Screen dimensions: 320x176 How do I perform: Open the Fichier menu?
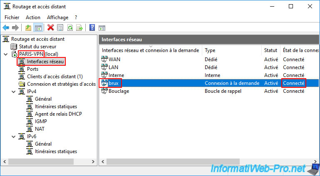point(12,17)
